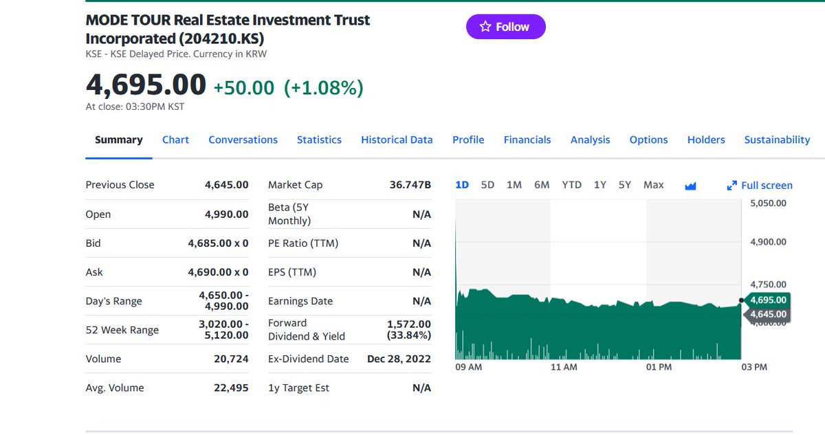Click the 09 AM axis label
Screen dimensions: 825x435
point(469,367)
